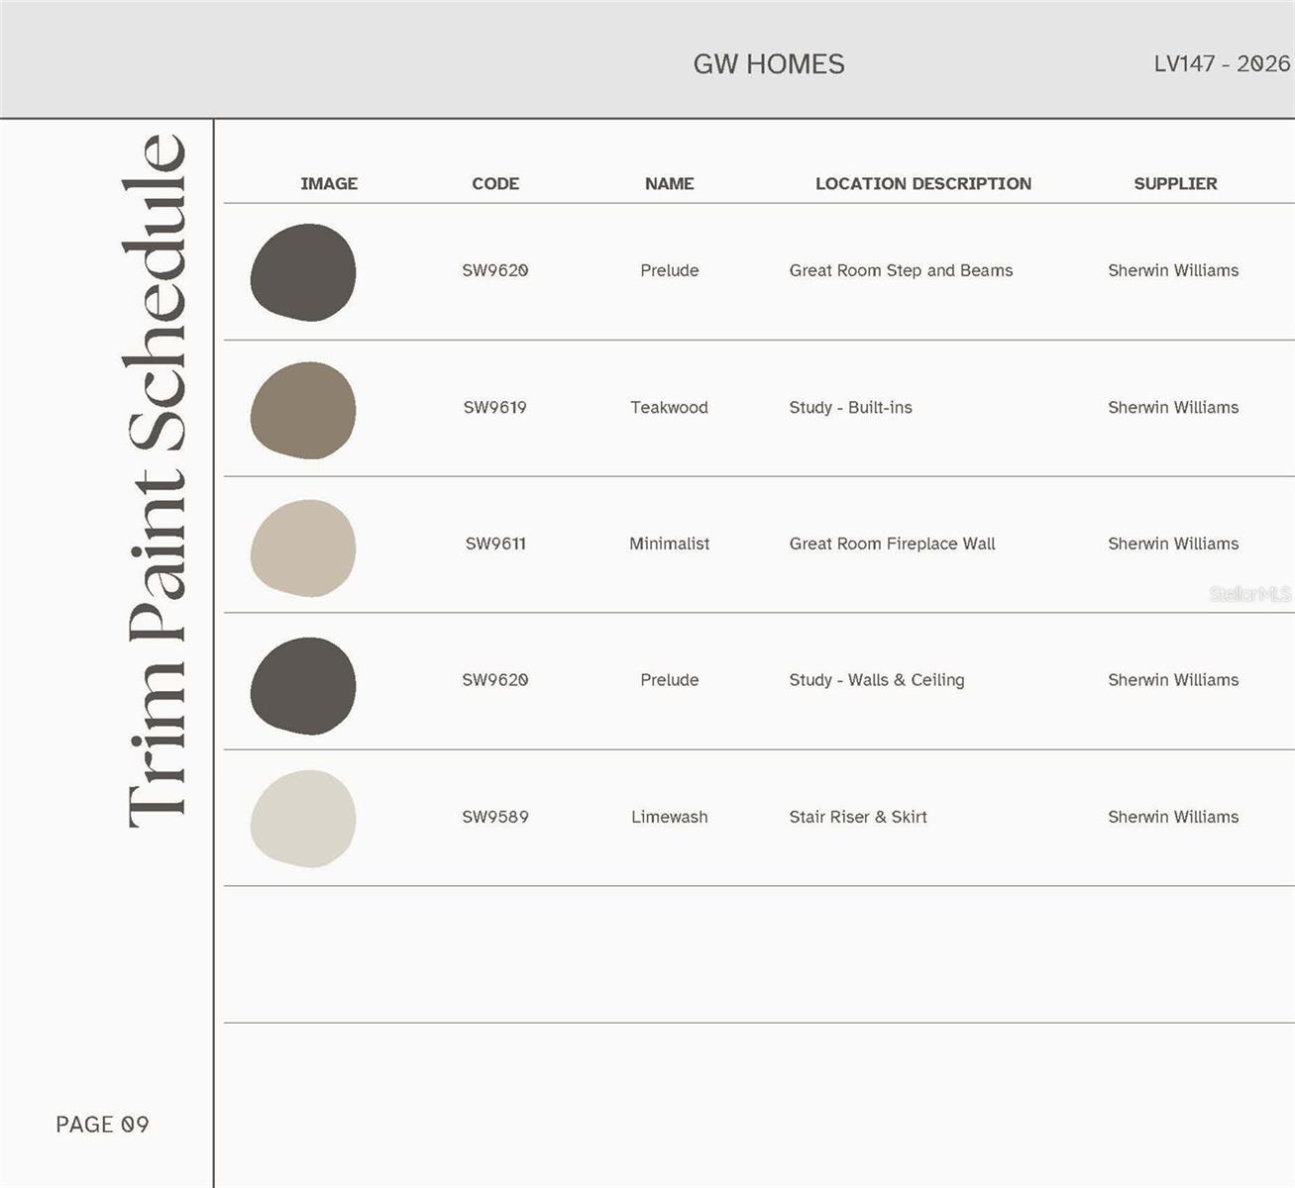
Task: Select the PAGE 09 footer label
Action: pos(103,1124)
